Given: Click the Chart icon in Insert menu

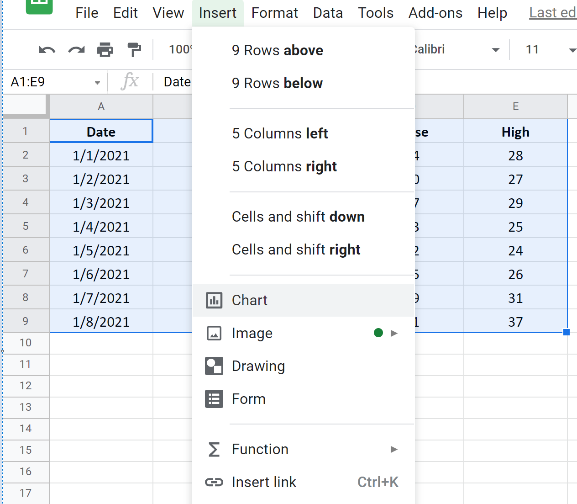Looking at the screenshot, I should 214,301.
